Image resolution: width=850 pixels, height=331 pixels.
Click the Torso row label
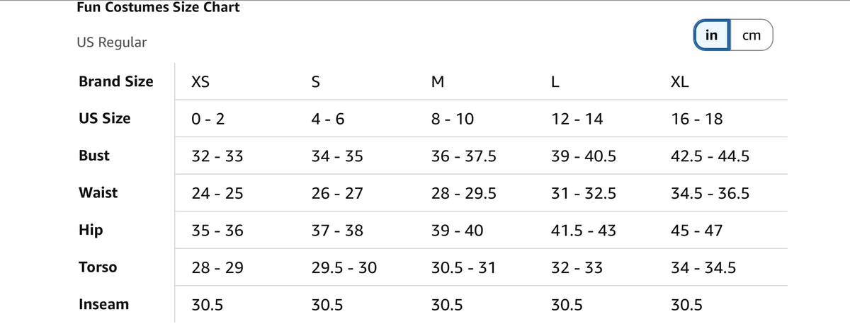pos(98,267)
